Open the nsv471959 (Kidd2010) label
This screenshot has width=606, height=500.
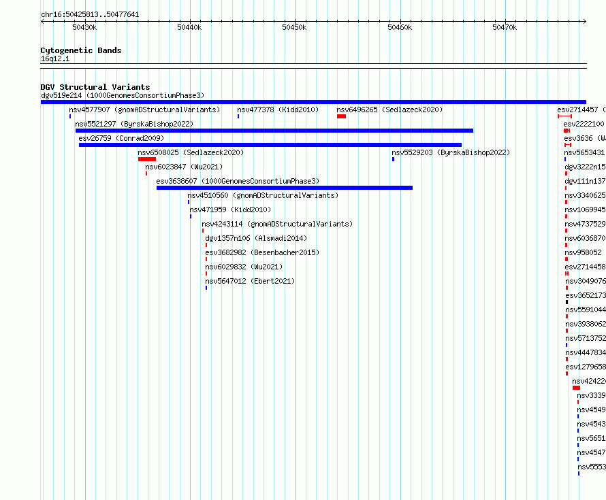(x=230, y=210)
